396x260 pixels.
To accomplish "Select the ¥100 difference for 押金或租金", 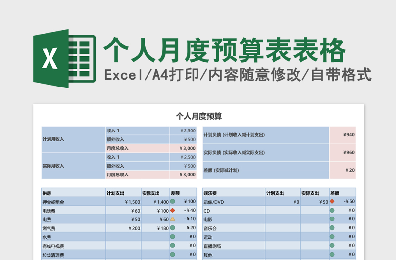I will click(x=190, y=201).
